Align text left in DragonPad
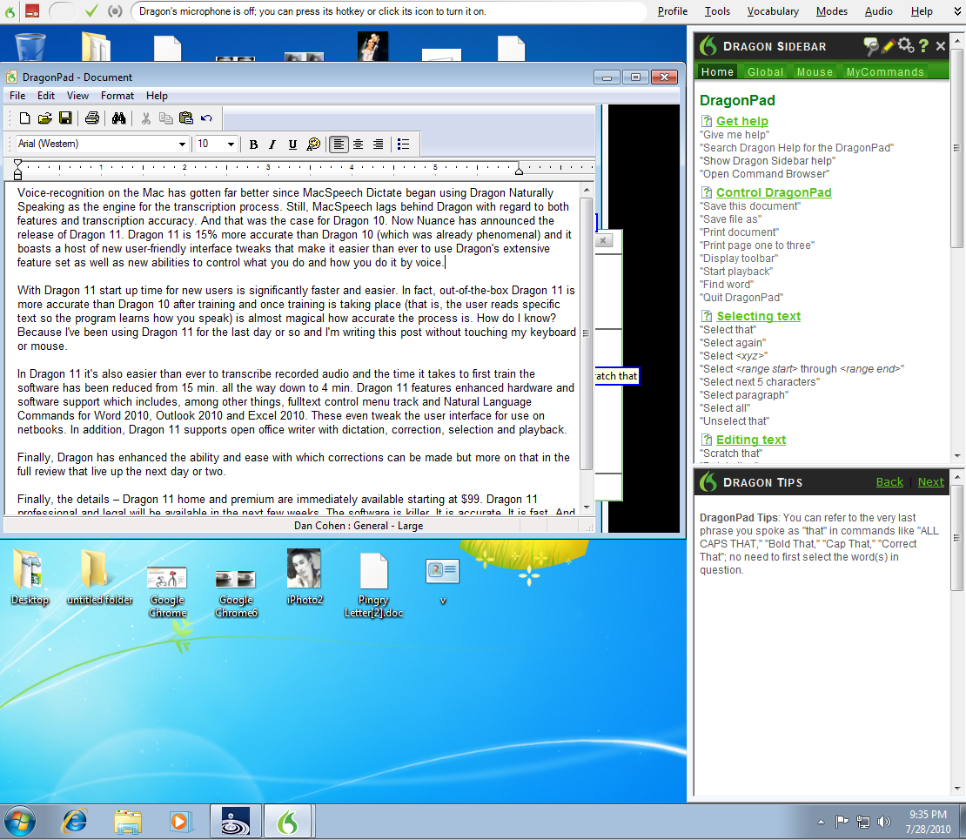966x840 pixels. (339, 144)
